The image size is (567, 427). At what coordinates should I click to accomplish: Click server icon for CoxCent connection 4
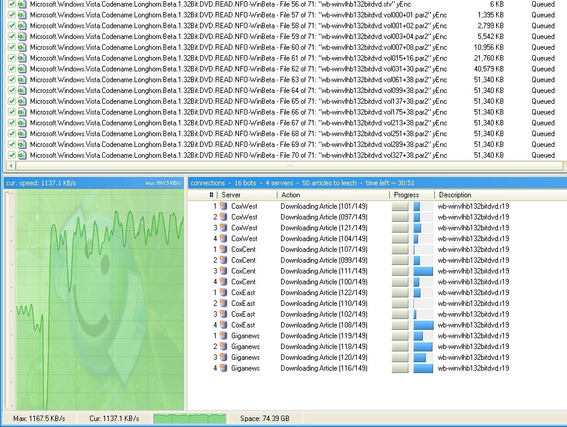(223, 282)
